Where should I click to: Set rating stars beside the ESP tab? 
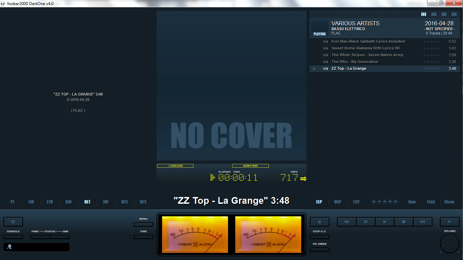(385, 202)
